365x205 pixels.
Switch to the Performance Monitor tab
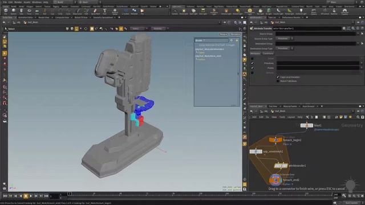coord(291,18)
